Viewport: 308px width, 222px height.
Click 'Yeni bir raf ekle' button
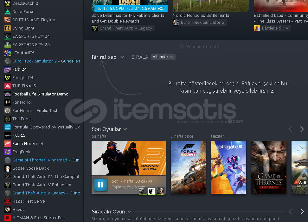click(x=199, y=47)
